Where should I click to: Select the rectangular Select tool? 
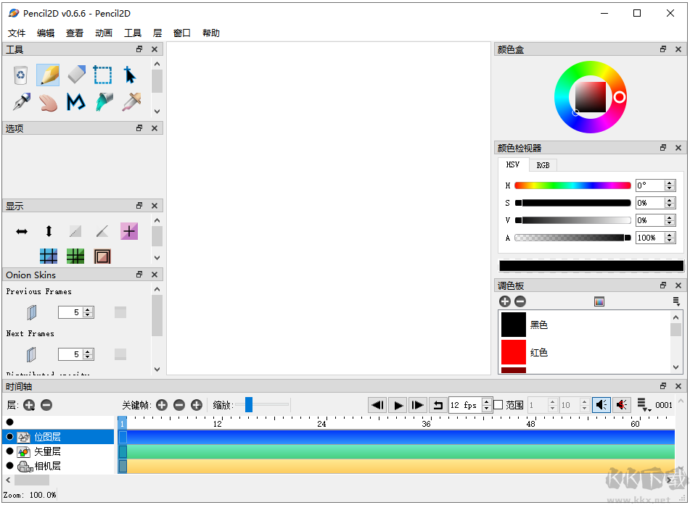coord(102,75)
